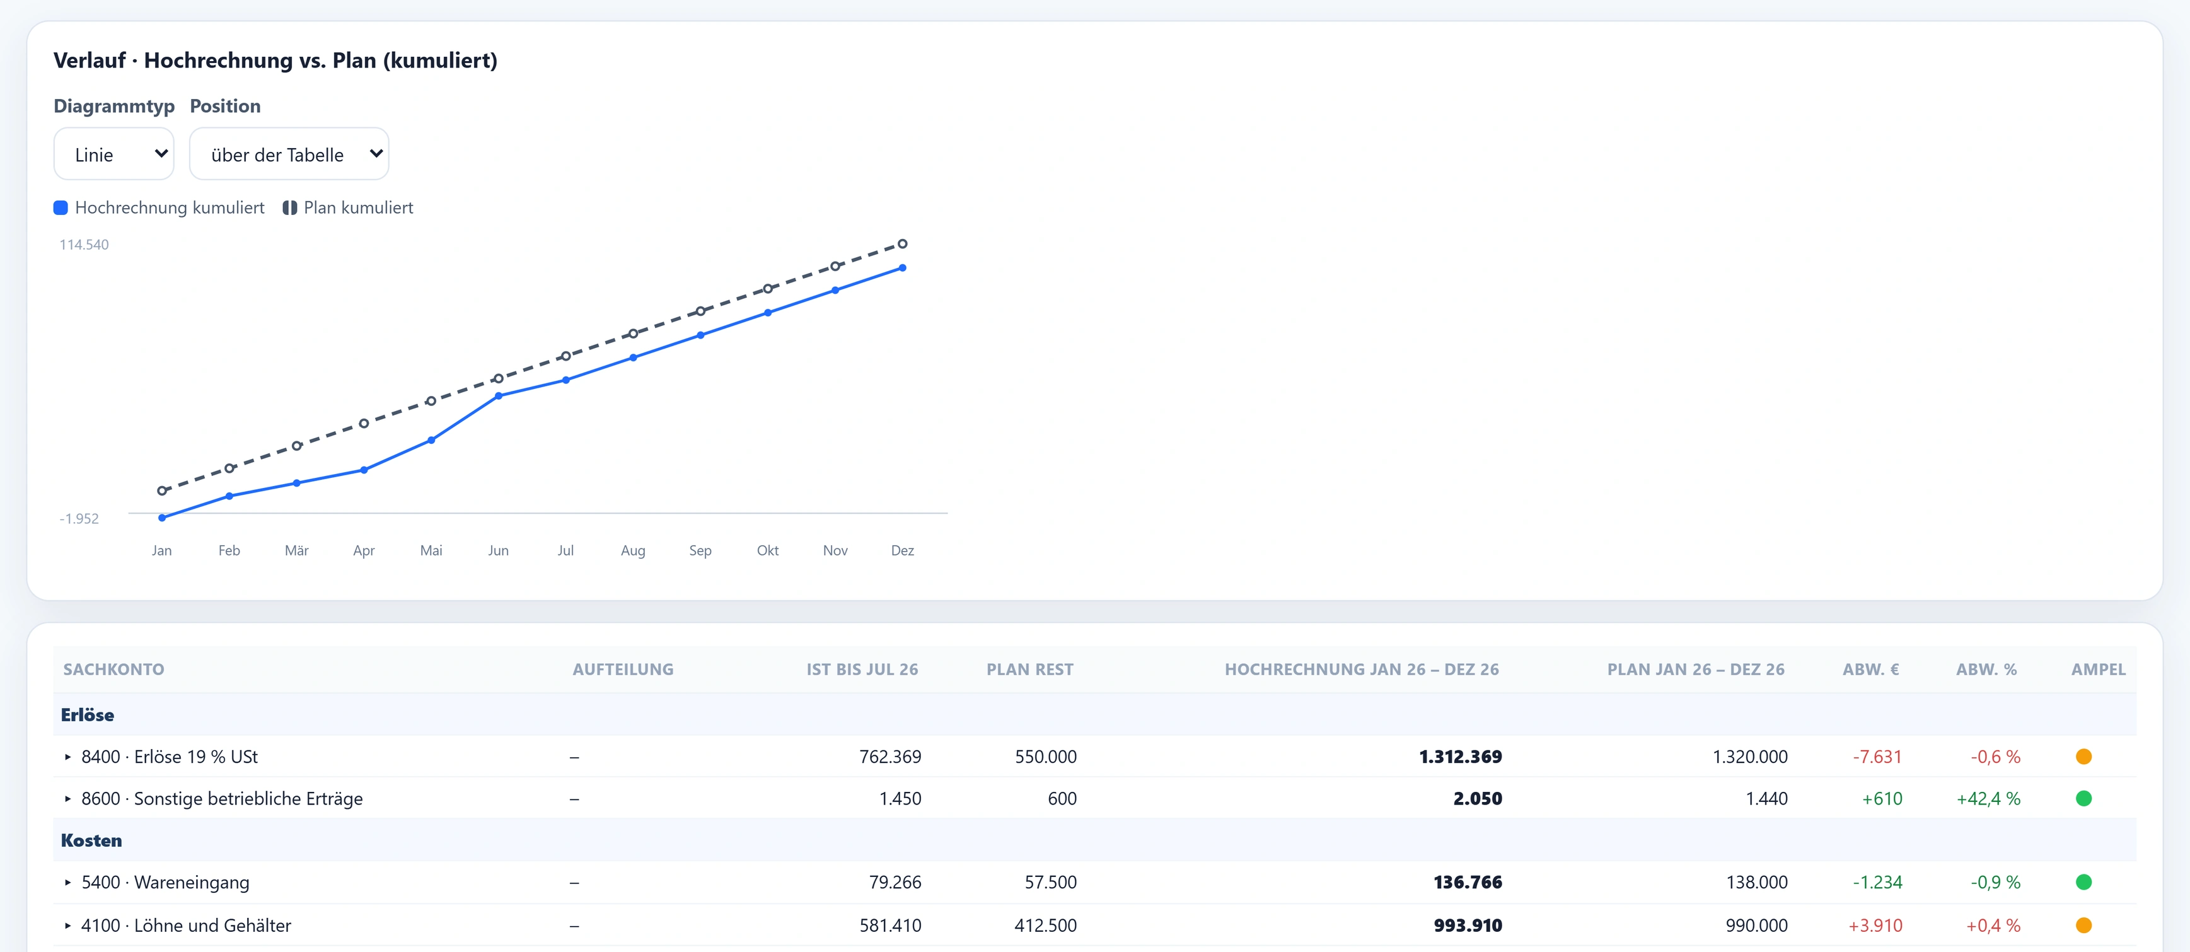This screenshot has height=952, width=2190.
Task: Click the Okt label on the chart axis
Action: pyautogui.click(x=768, y=551)
